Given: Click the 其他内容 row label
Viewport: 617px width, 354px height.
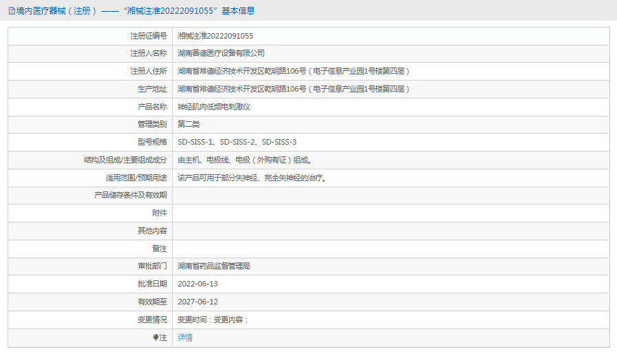Looking at the screenshot, I should click(152, 231).
